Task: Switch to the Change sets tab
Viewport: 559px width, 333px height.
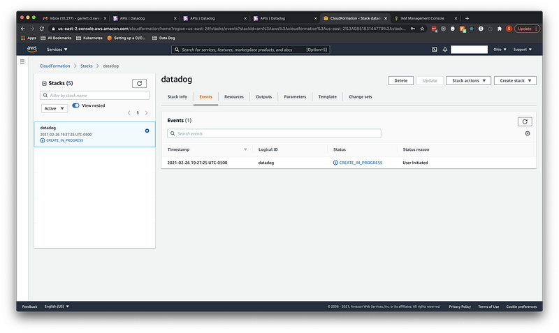Action: click(x=360, y=96)
